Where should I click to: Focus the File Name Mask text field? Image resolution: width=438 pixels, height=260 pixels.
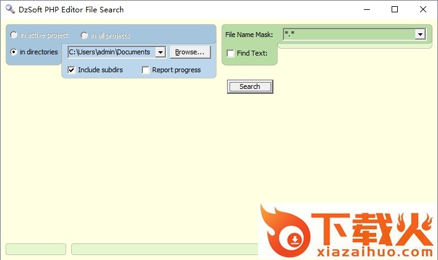pyautogui.click(x=349, y=35)
